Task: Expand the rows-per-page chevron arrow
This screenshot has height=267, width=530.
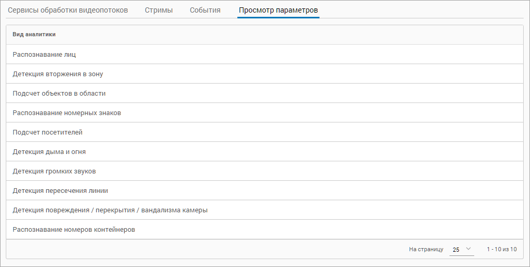Action: tap(468, 249)
